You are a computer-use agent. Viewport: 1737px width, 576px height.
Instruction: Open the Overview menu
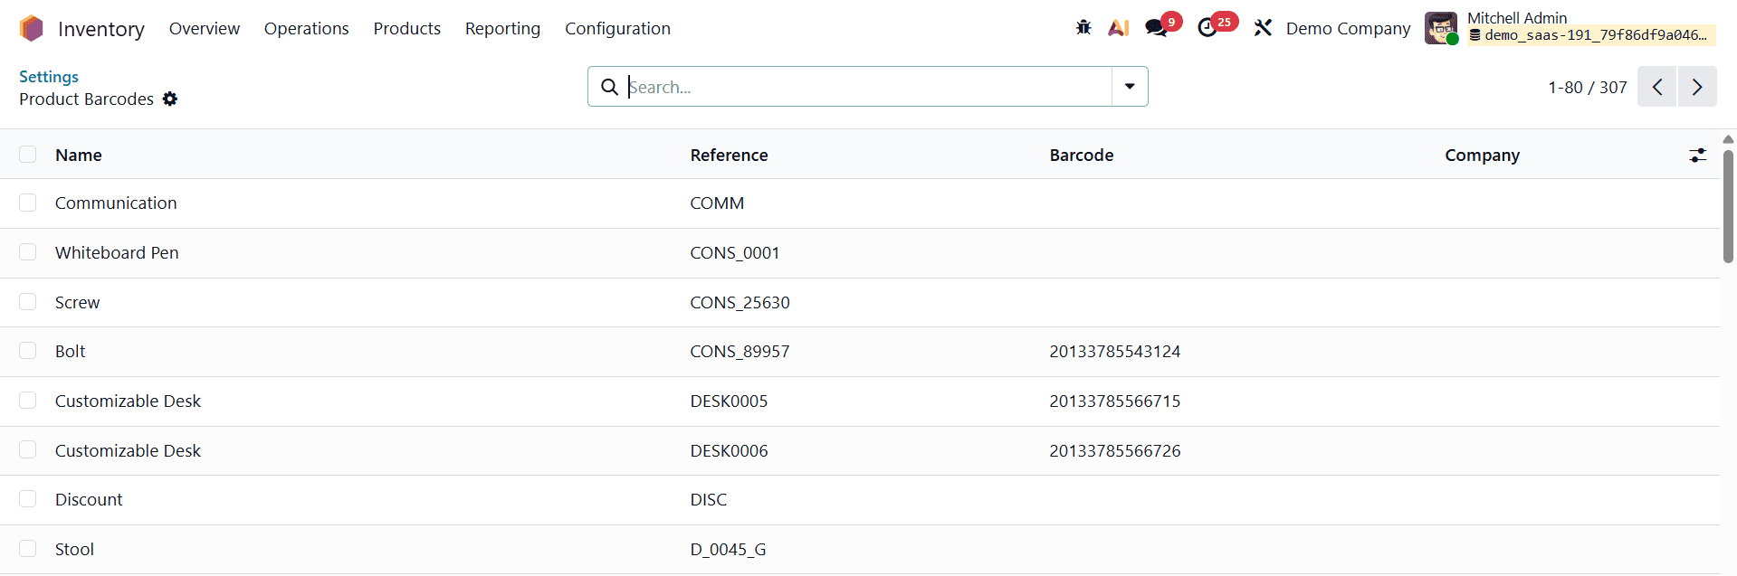point(205,28)
